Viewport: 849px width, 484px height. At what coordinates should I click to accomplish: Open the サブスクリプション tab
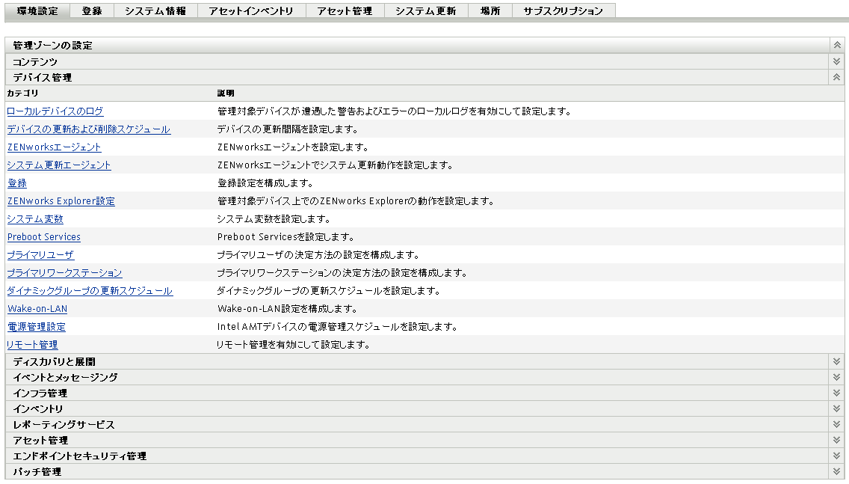563,10
